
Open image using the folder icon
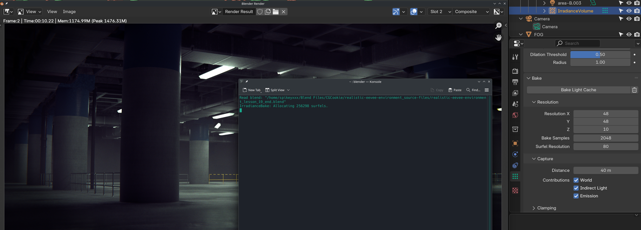point(275,11)
